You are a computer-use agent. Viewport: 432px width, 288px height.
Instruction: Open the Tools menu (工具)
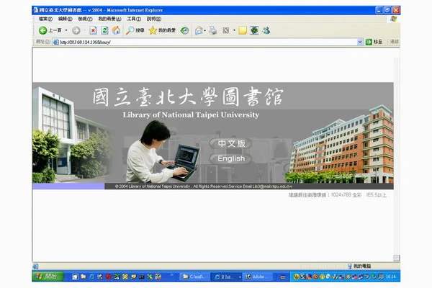[134, 19]
